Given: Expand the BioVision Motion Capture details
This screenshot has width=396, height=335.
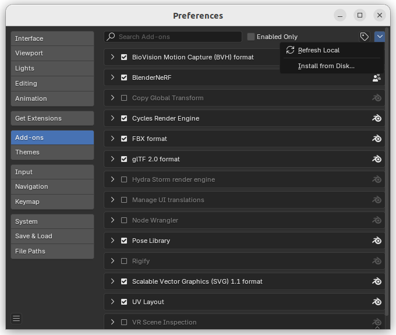Looking at the screenshot, I should [x=112, y=57].
